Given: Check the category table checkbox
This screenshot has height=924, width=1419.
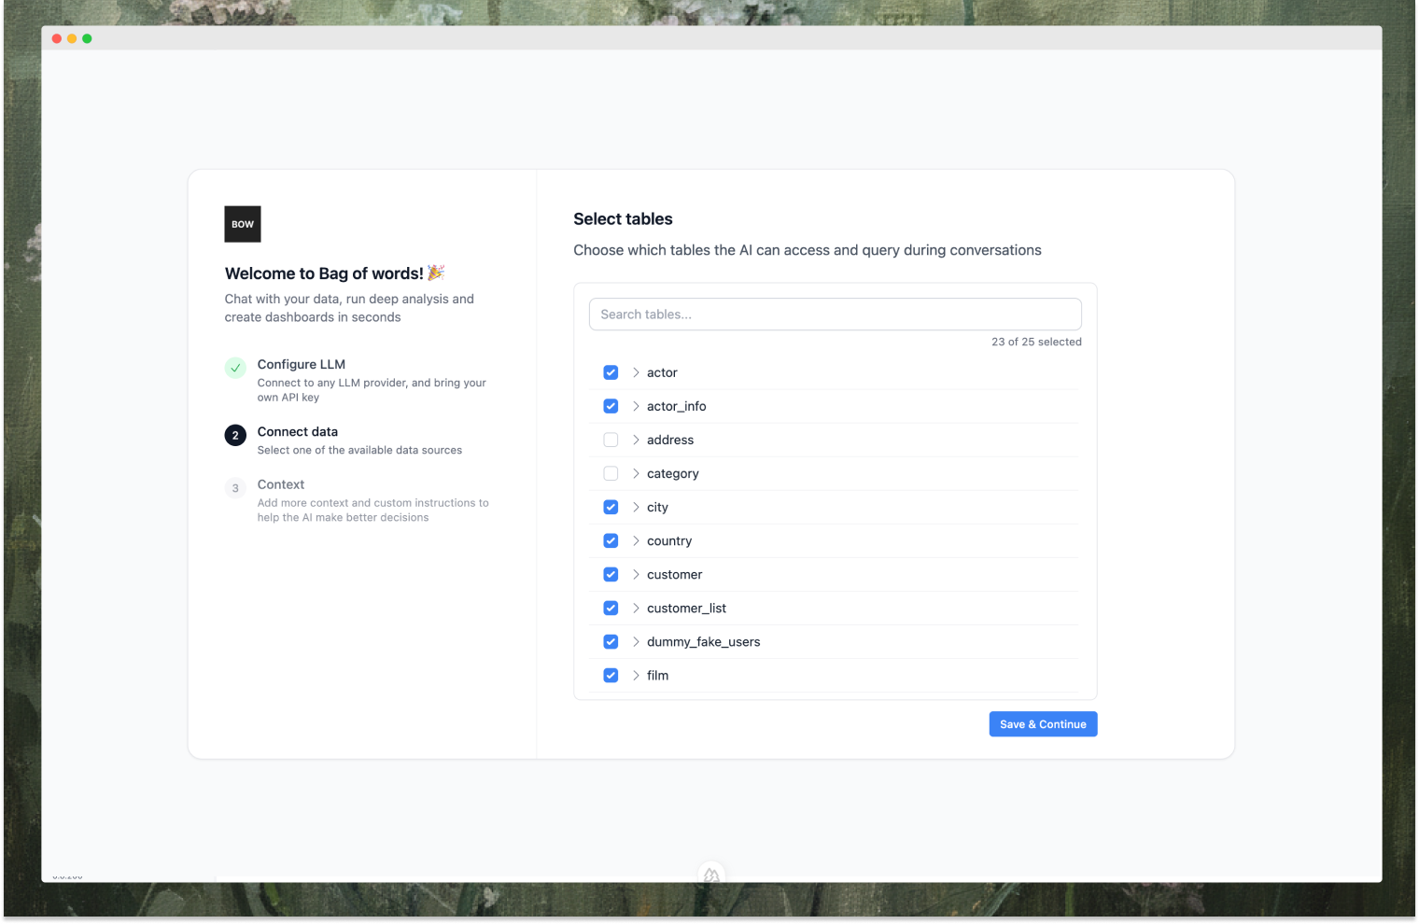Looking at the screenshot, I should [611, 473].
